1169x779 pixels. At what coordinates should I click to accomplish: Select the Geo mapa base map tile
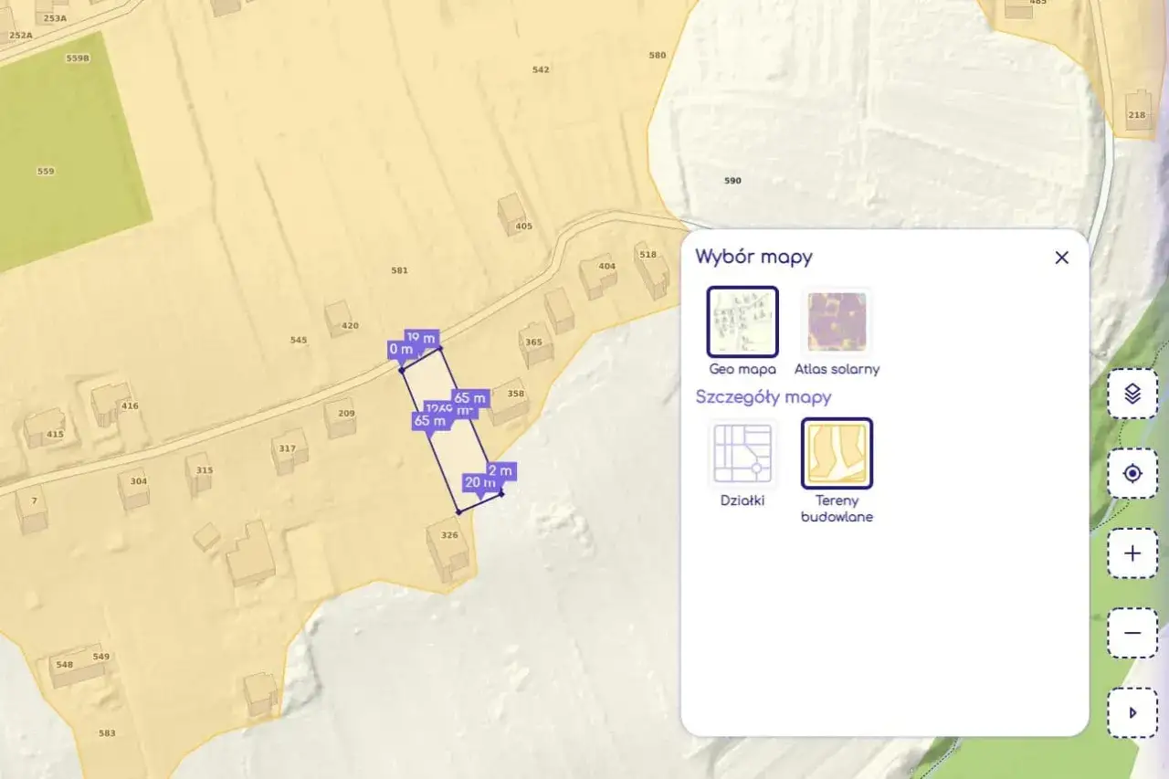[742, 322]
